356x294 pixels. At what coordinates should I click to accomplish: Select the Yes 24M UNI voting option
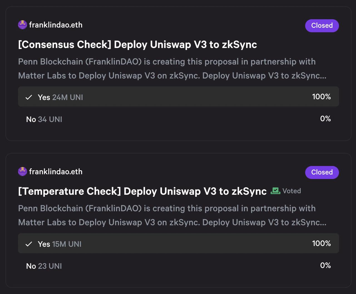(x=179, y=96)
